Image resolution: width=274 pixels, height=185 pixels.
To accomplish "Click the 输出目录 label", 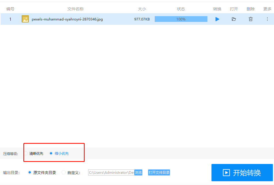I will (11, 173).
